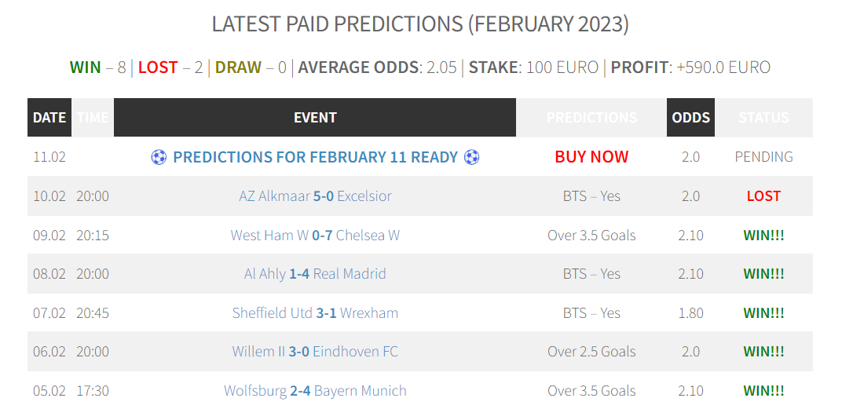This screenshot has height=409, width=842.
Task: Select Willem II 3-0 Eindhoven FC event
Action: tap(315, 352)
